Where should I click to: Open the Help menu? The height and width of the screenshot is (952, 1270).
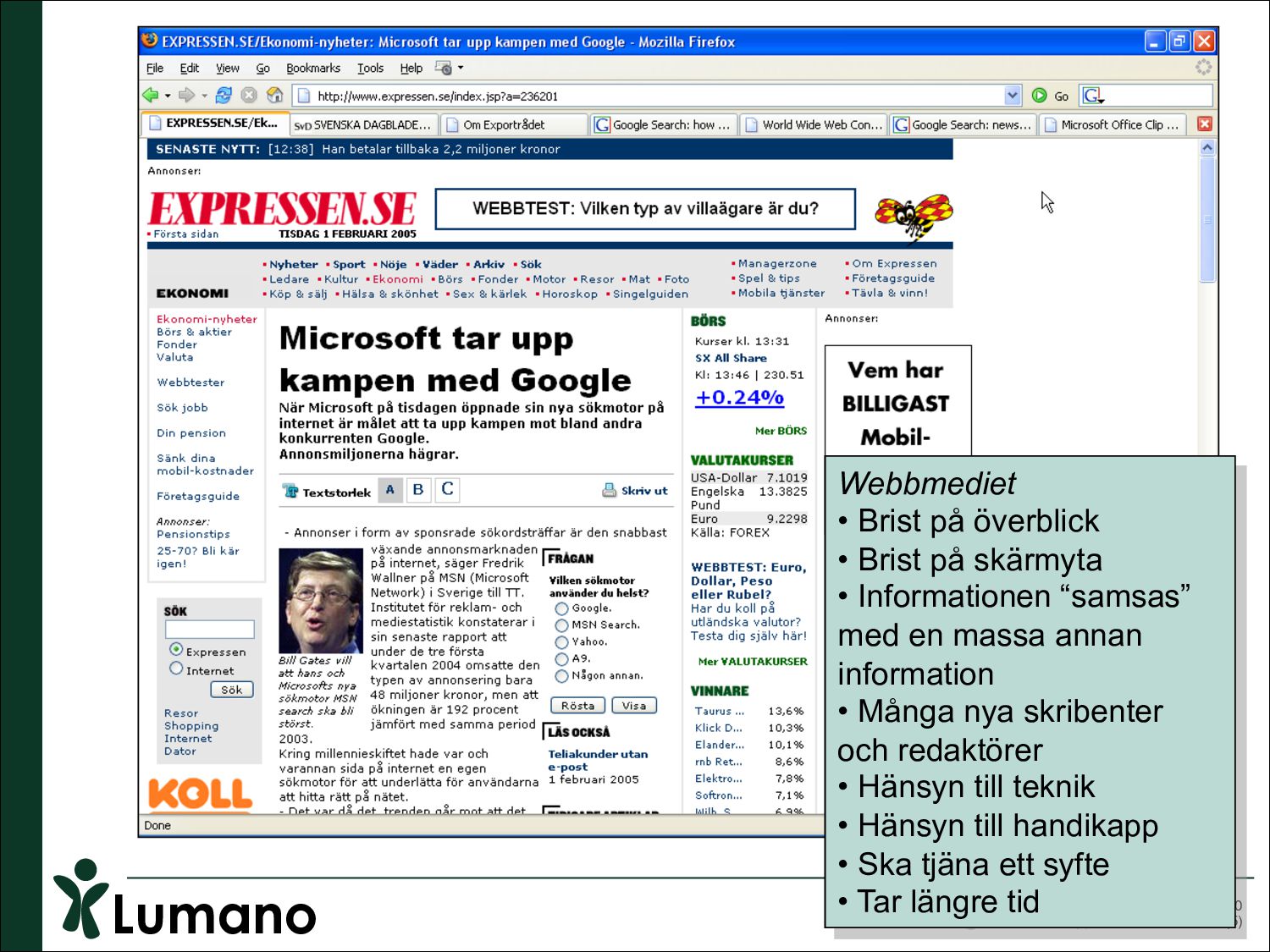pyautogui.click(x=411, y=68)
